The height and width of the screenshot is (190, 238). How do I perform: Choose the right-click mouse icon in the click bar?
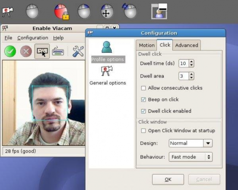84,11
